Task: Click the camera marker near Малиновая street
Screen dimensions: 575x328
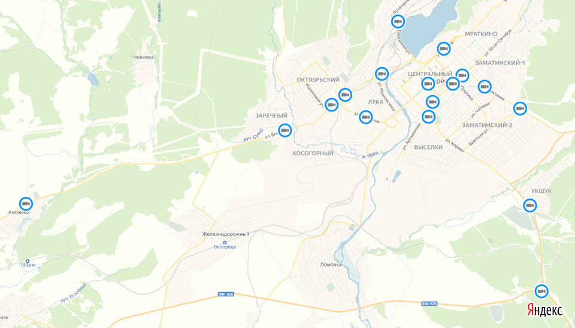Action: click(x=331, y=105)
